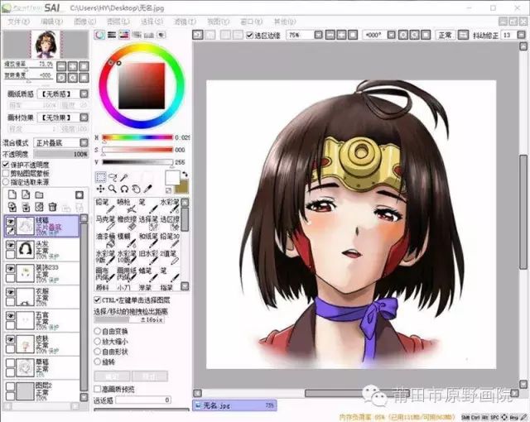
Task: Select the magic wand tool
Action: (124, 177)
